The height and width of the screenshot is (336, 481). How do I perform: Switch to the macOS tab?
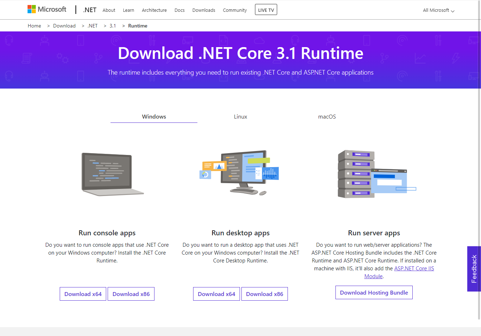click(x=327, y=117)
